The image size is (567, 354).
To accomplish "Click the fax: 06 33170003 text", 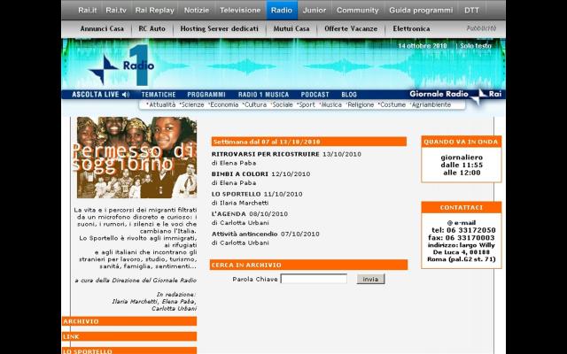I will (x=461, y=238).
